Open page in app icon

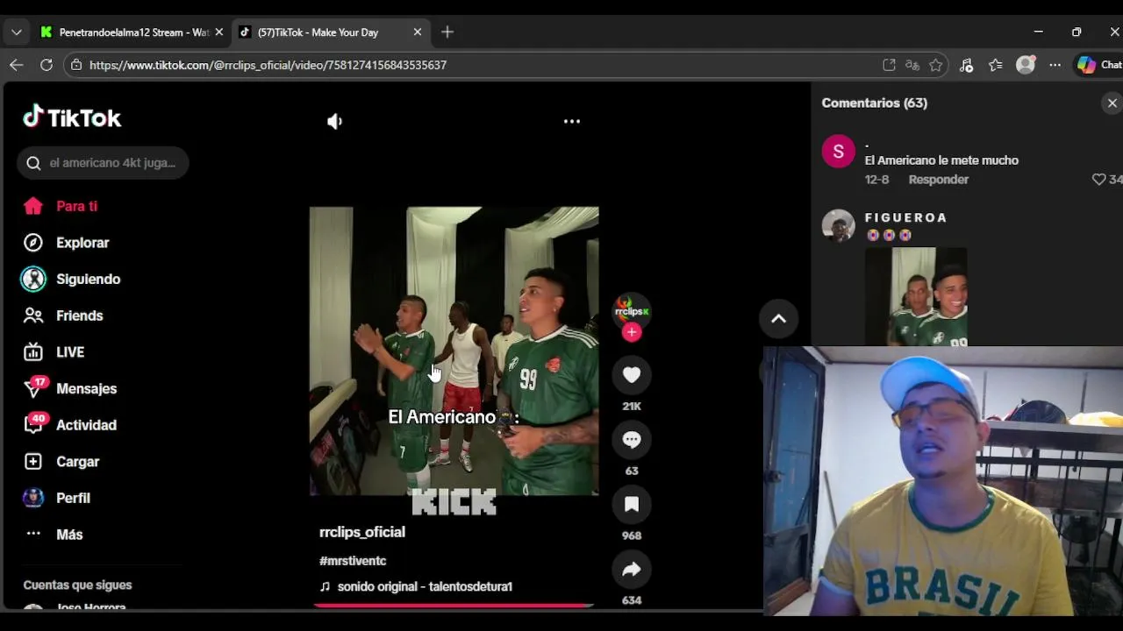pyautogui.click(x=889, y=65)
